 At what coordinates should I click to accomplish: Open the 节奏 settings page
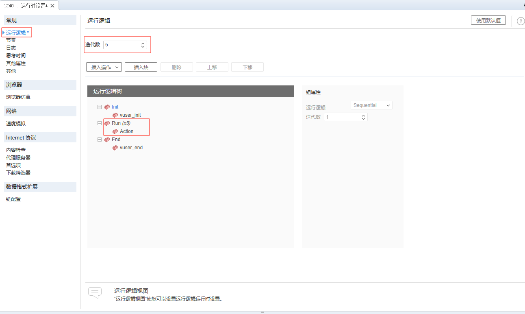[11, 40]
